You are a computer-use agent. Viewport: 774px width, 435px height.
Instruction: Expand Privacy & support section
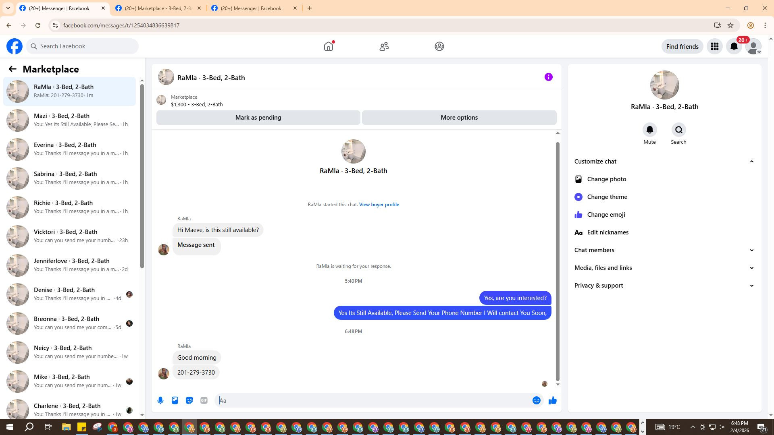pyautogui.click(x=751, y=286)
